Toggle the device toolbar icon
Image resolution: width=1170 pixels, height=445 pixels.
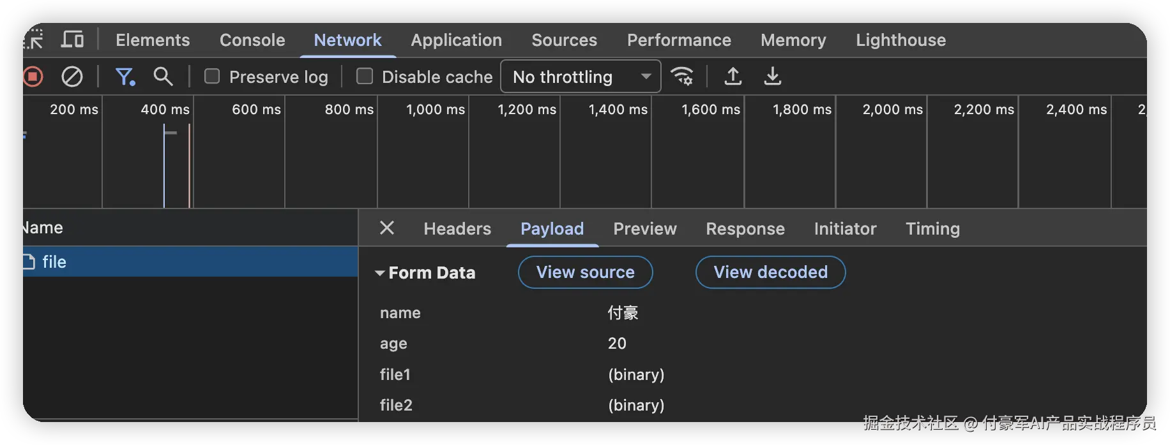tap(72, 40)
